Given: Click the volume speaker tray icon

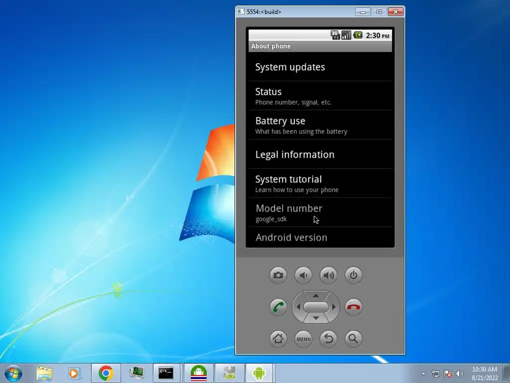Looking at the screenshot, I should (x=460, y=374).
